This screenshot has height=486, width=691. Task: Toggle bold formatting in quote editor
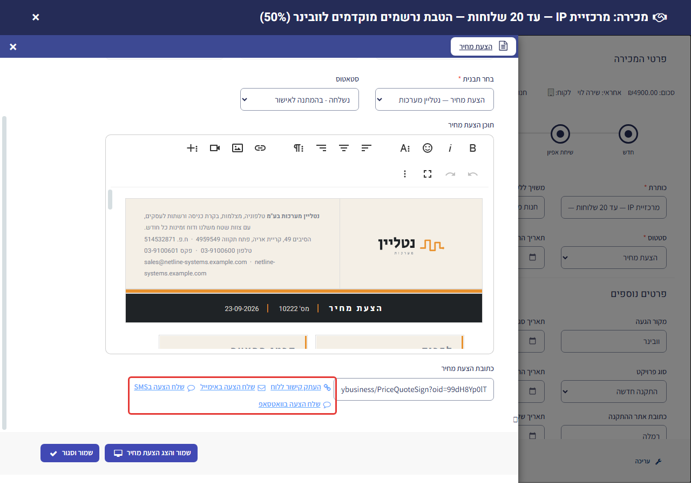473,148
